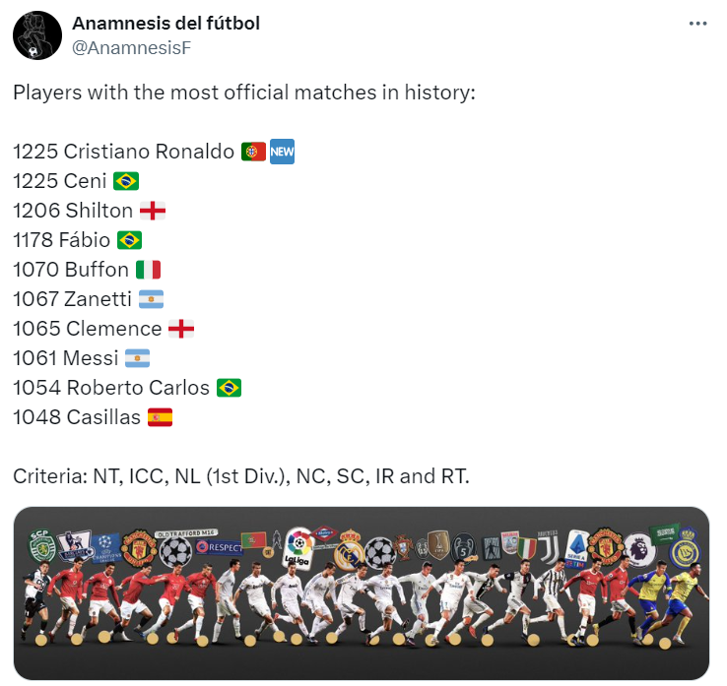The height and width of the screenshot is (686, 727).
Task: Click the blue NEW badge emoji
Action: coord(283,152)
